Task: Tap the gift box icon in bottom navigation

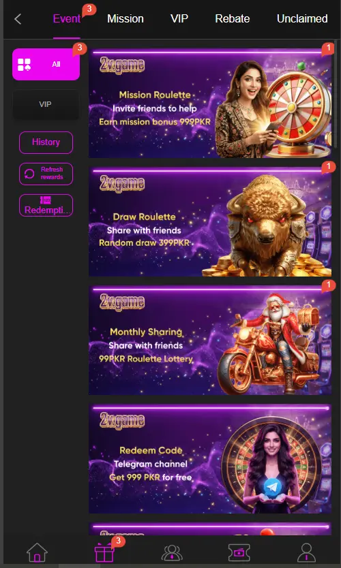Action: (104, 552)
